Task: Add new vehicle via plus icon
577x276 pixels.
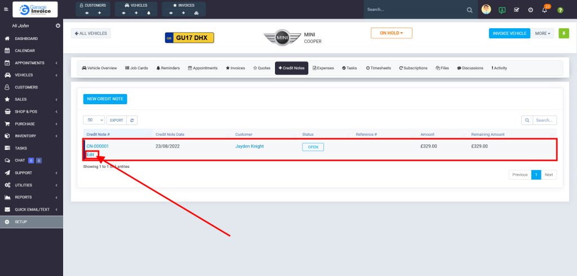Action: pos(136,12)
